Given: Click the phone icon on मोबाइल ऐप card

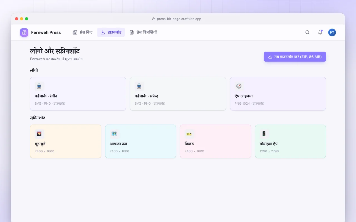Looking at the screenshot, I should click(x=264, y=134).
